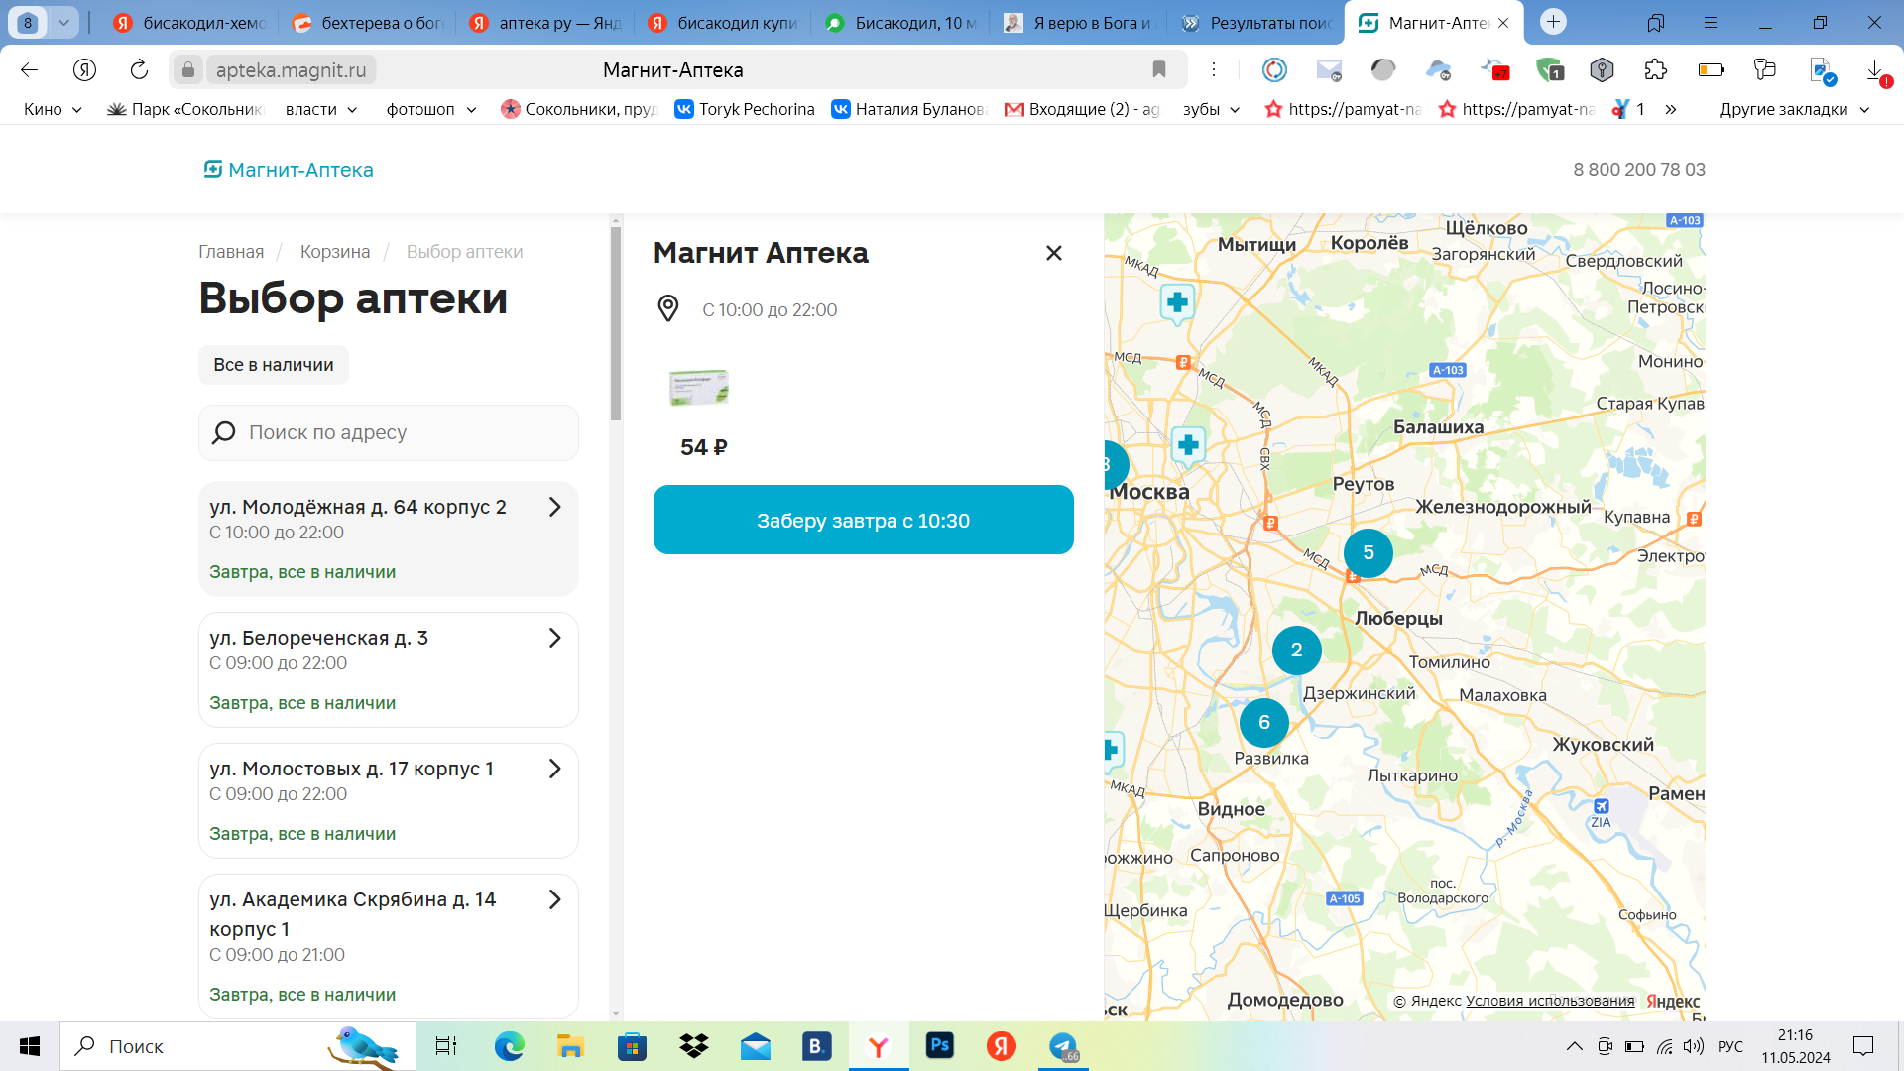This screenshot has width=1904, height=1071.
Task: Open the downloads arrow icon
Action: click(x=1875, y=69)
